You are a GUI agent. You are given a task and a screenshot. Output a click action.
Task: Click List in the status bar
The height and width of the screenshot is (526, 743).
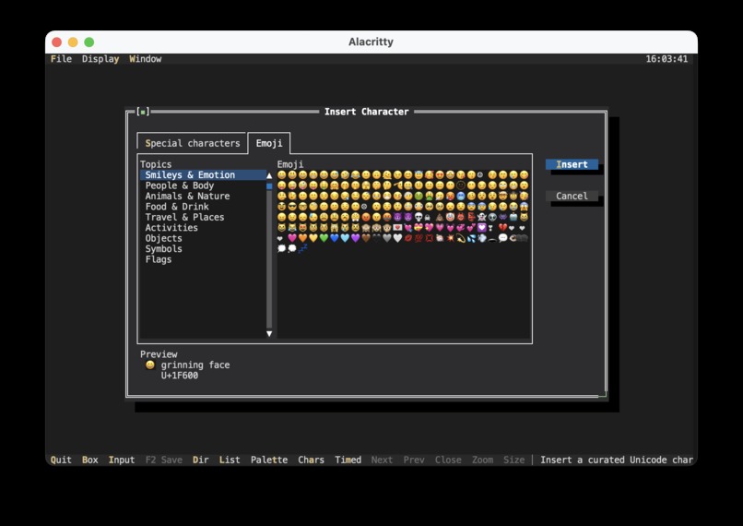click(x=230, y=460)
